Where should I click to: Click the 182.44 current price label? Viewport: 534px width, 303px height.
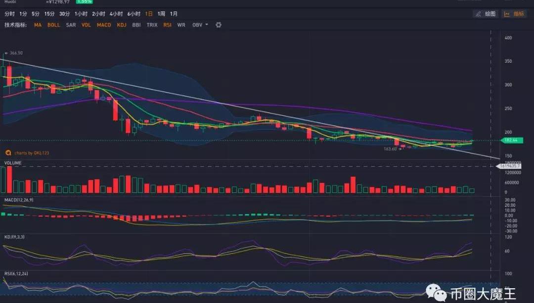512,141
